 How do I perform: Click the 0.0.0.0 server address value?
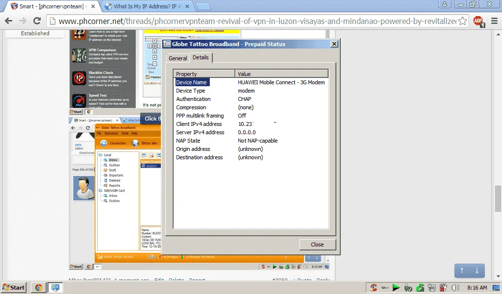point(247,132)
